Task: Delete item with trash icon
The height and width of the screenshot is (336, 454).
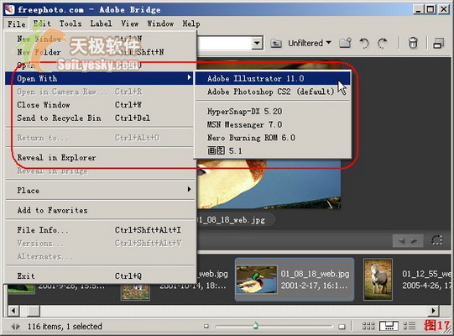Action: click(413, 43)
